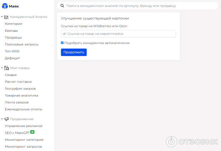Click the search magnifier icon
Screen dimensions: 221x151
[x=62, y=6]
